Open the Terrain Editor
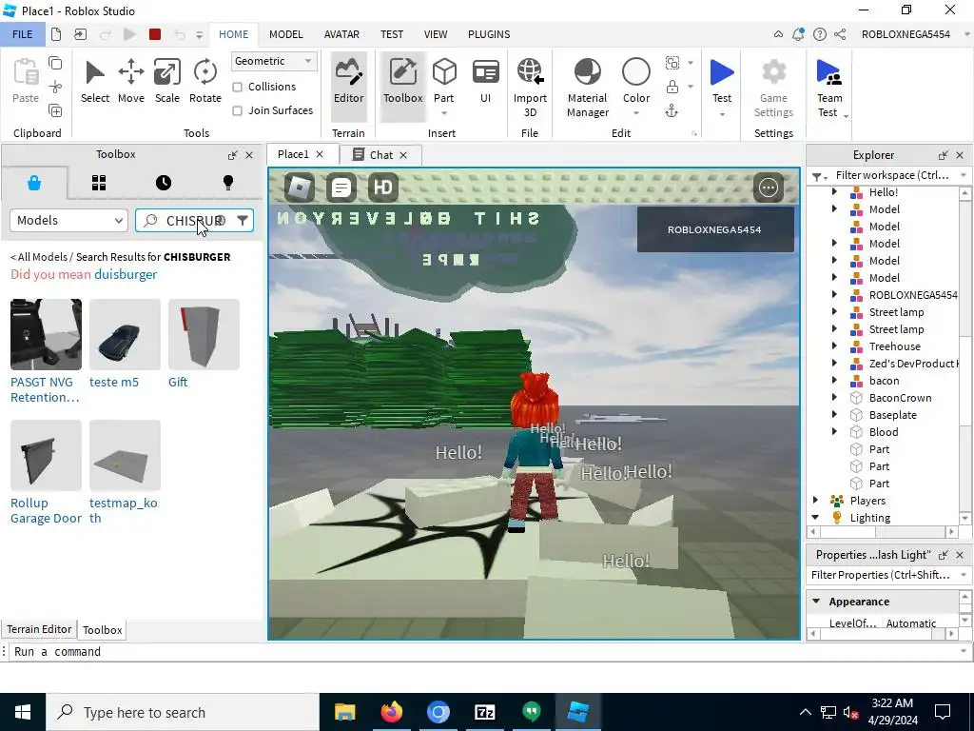Viewport: 974px width, 731px height. pyautogui.click(x=348, y=86)
